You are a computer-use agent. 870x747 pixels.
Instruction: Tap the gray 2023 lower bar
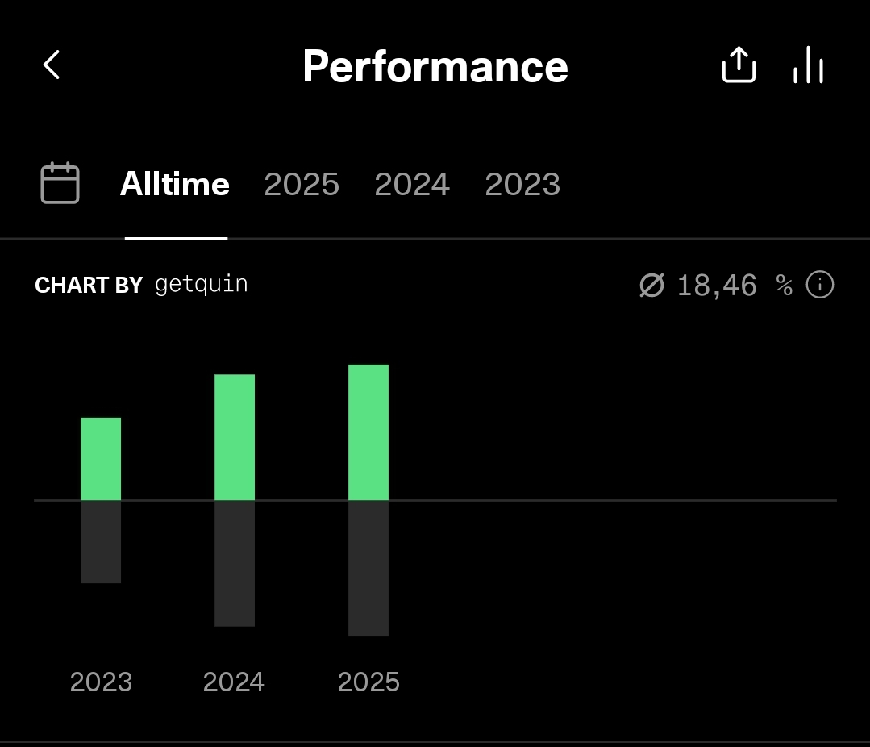tap(101, 542)
